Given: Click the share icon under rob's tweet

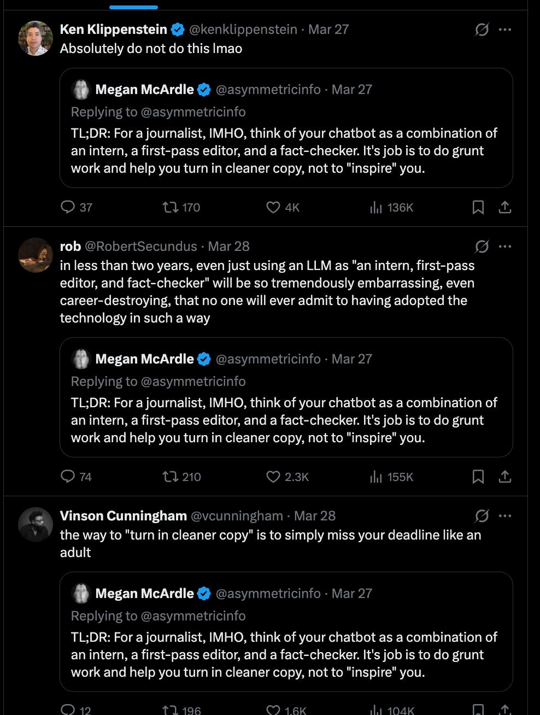Looking at the screenshot, I should 505,477.
